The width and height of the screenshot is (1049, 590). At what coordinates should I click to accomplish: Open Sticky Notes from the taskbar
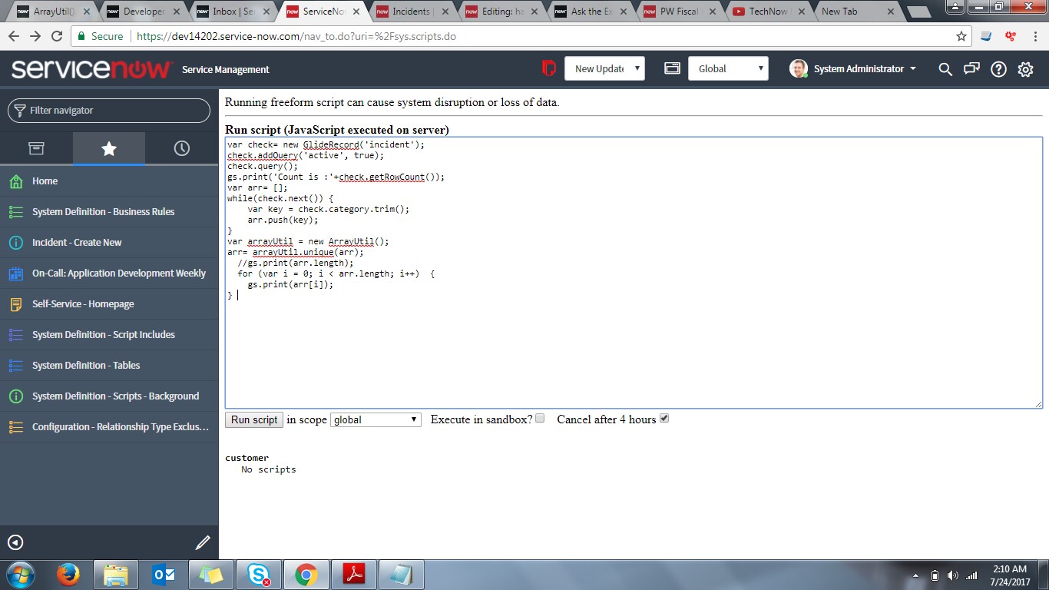coord(210,575)
